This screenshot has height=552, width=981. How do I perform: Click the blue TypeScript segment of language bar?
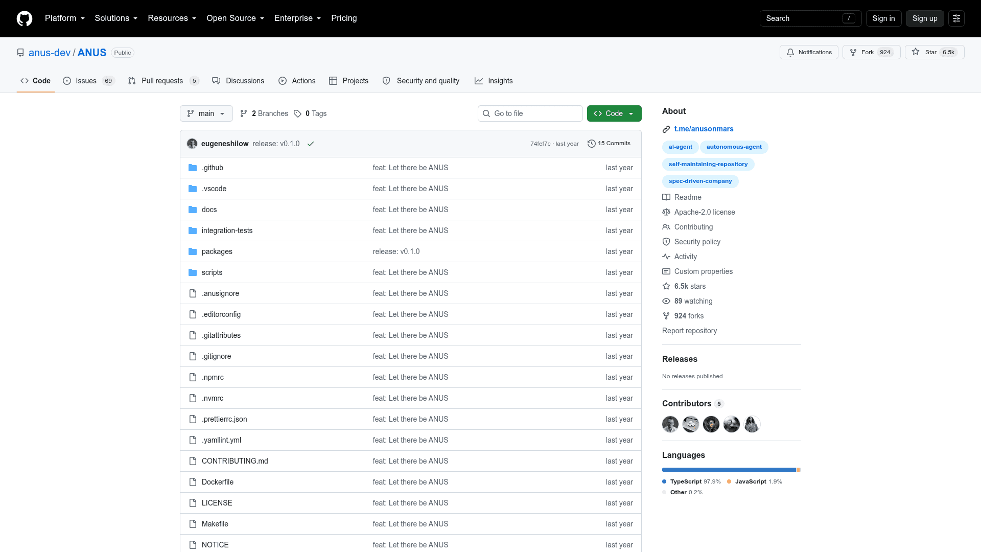pyautogui.click(x=729, y=470)
